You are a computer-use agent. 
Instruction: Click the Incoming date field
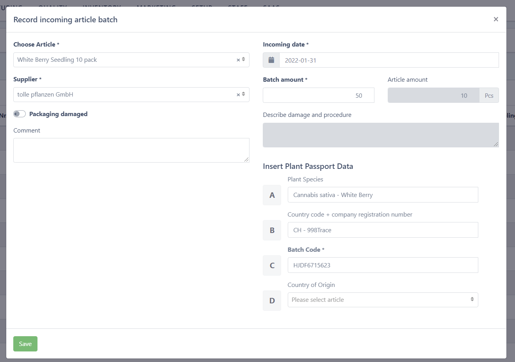(x=388, y=60)
